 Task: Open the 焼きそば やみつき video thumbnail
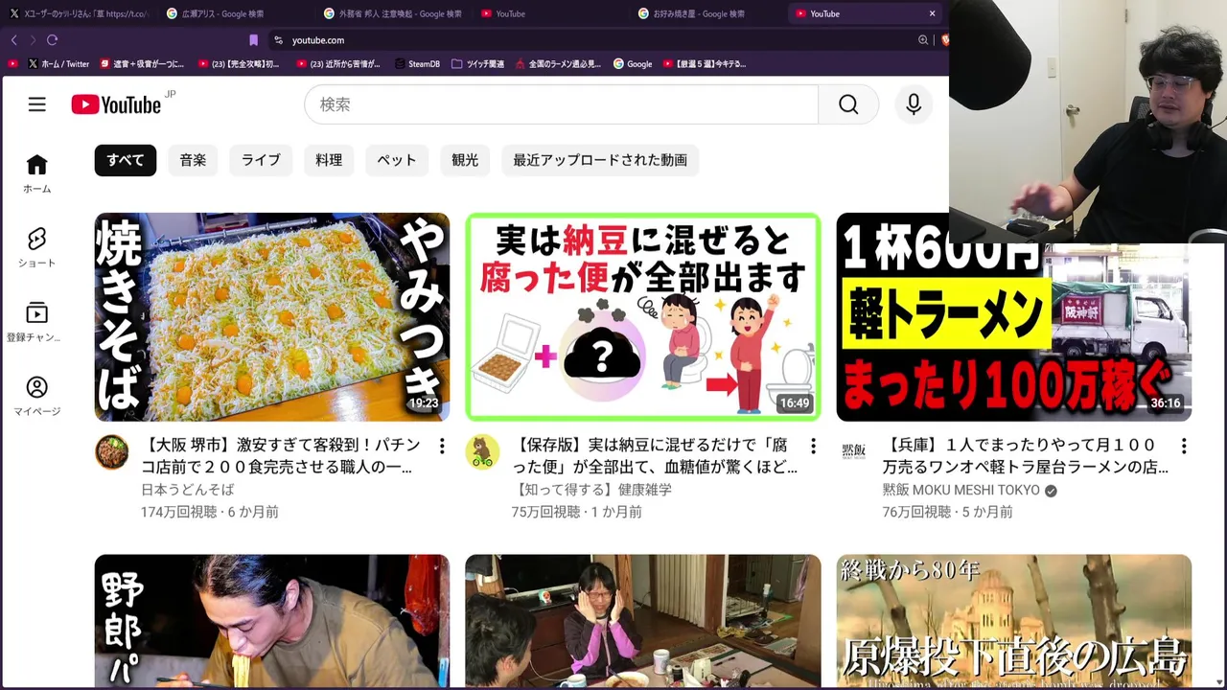(x=272, y=317)
